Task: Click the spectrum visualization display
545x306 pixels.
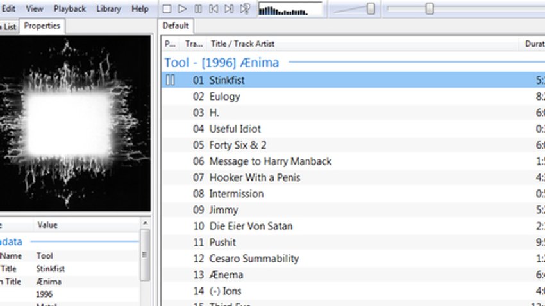Action: (x=290, y=9)
